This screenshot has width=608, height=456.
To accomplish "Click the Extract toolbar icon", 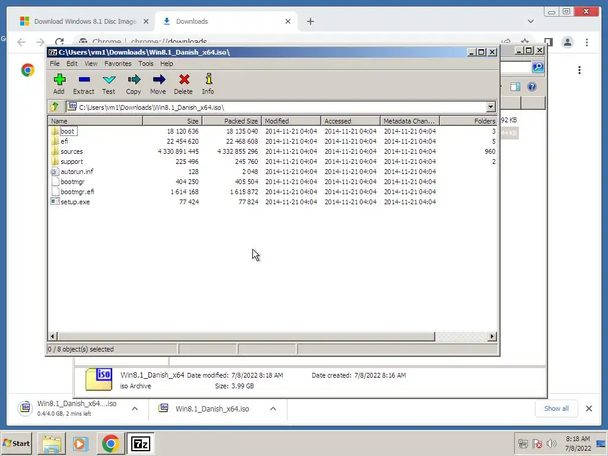I will [84, 84].
